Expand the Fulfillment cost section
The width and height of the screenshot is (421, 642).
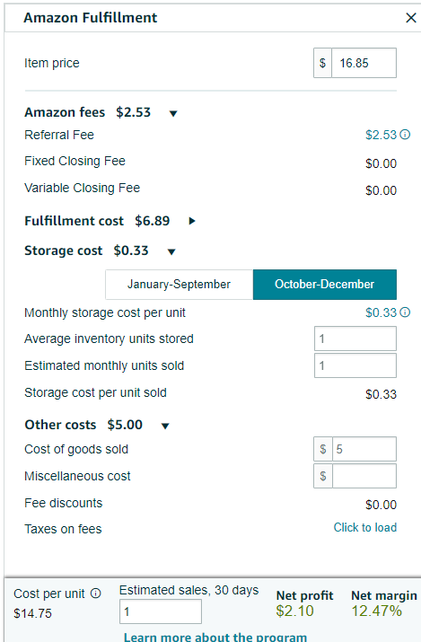[192, 221]
